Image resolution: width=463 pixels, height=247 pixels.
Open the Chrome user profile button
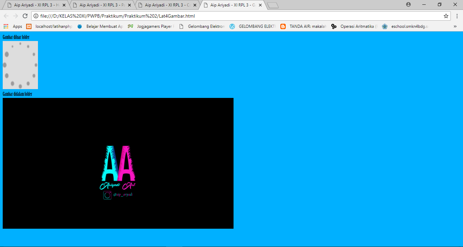408,4
